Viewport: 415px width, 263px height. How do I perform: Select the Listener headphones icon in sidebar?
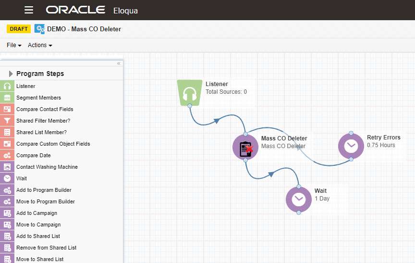point(7,86)
